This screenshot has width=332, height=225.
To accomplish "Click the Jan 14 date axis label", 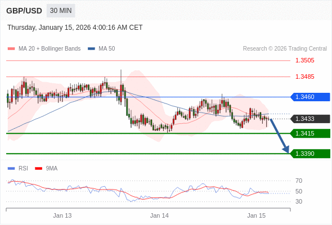I will point(159,215).
